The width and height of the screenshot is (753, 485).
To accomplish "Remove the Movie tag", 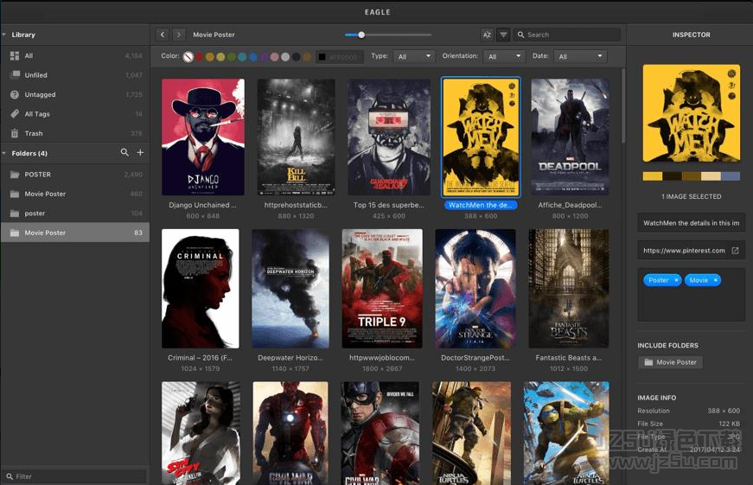I will (715, 280).
